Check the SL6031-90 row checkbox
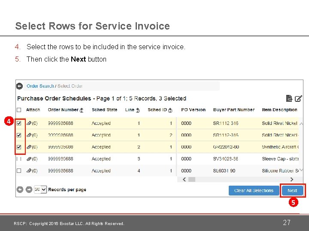This screenshot has height=231, width=309. [x=19, y=171]
